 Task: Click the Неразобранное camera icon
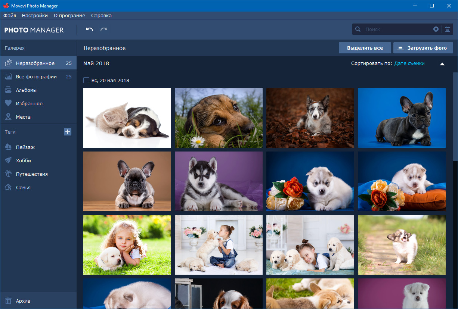[x=8, y=63]
